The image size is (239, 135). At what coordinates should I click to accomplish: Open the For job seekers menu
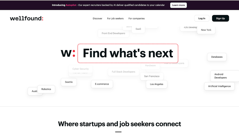[115, 18]
